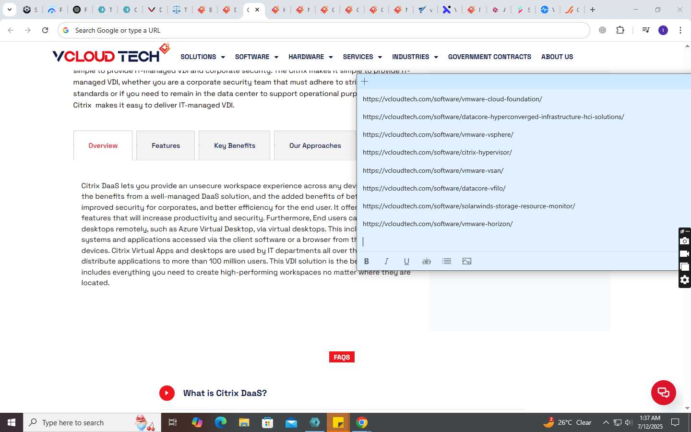Expand the Solutions menu

(x=203, y=57)
